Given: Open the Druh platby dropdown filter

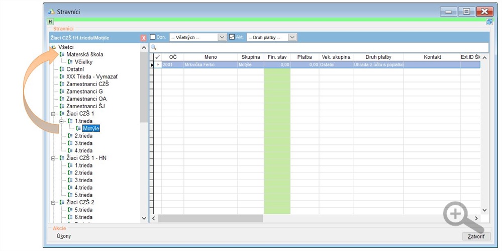Looking at the screenshot, I should point(292,37).
